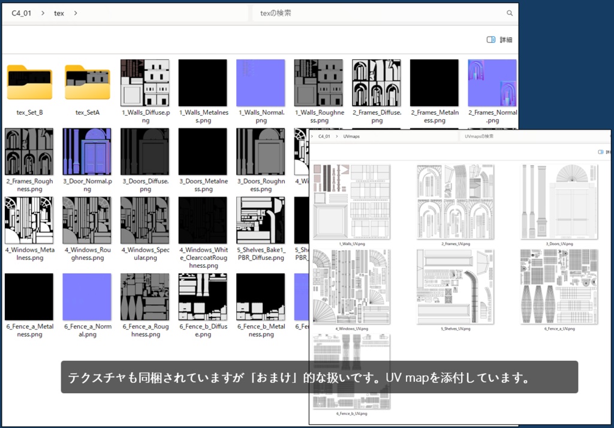Expand chevron after tex breadcrumb
Viewport: 614px width, 428px height.
pyautogui.click(x=75, y=13)
